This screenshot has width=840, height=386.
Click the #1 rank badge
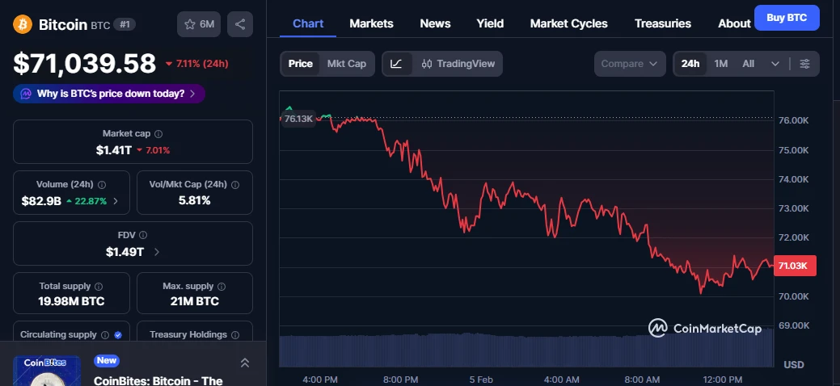pos(125,24)
